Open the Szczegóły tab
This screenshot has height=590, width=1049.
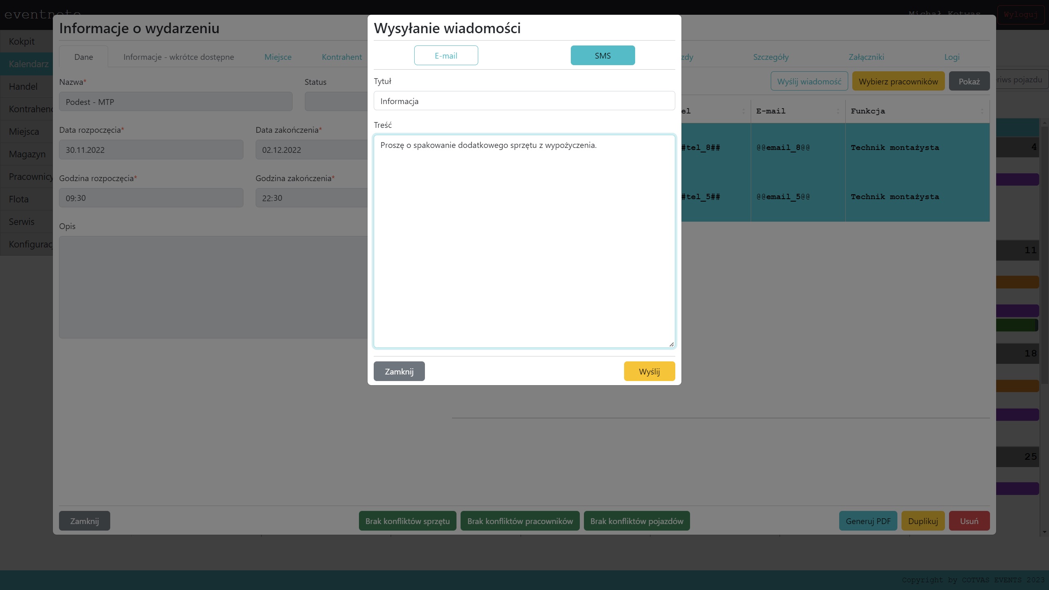(770, 57)
